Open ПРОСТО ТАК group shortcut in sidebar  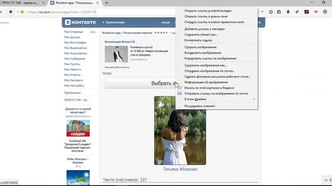click(76, 100)
